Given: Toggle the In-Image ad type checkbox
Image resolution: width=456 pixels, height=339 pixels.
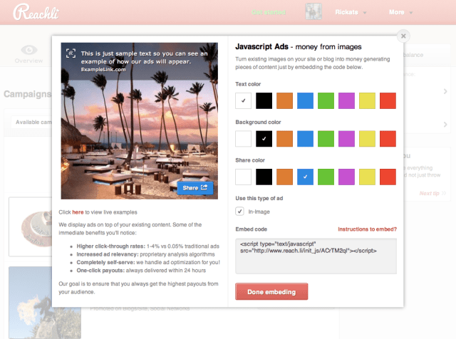Looking at the screenshot, I should tap(239, 212).
